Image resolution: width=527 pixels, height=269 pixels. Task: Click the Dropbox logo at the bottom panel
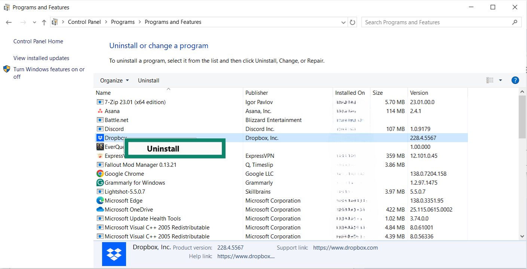[114, 254]
